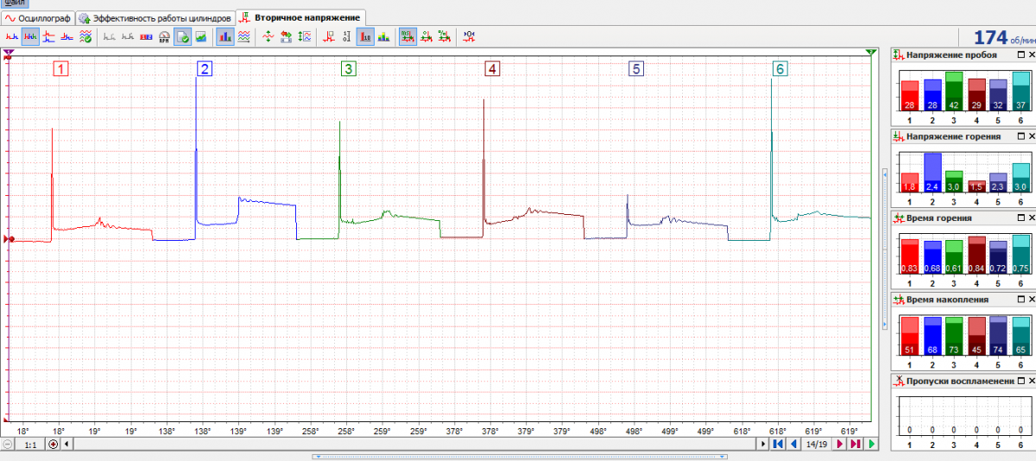
Task: Switch to degrees scale waveform icon
Action: (x=426, y=36)
